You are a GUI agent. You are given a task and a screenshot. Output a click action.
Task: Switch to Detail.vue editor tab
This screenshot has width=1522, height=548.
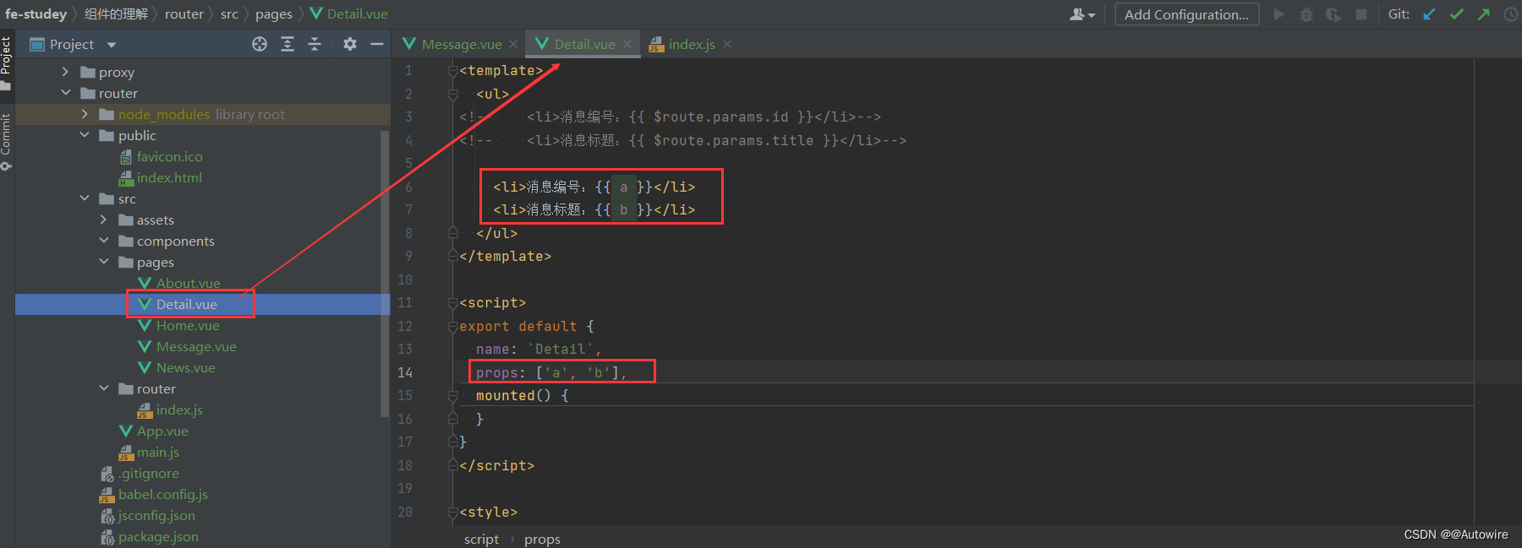click(x=584, y=44)
